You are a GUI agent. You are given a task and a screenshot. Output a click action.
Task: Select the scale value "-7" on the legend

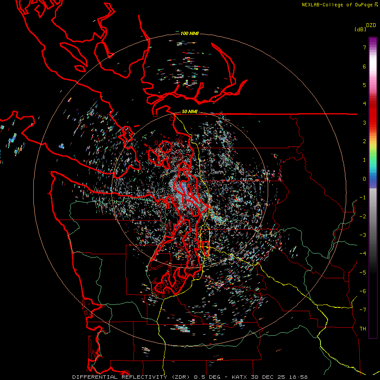(x=363, y=310)
